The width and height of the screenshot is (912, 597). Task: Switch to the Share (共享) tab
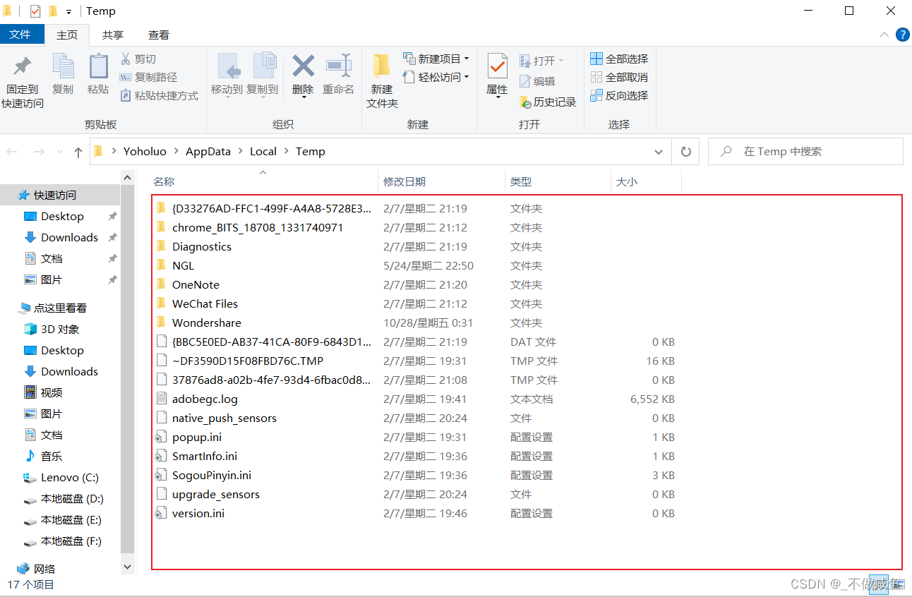113,35
